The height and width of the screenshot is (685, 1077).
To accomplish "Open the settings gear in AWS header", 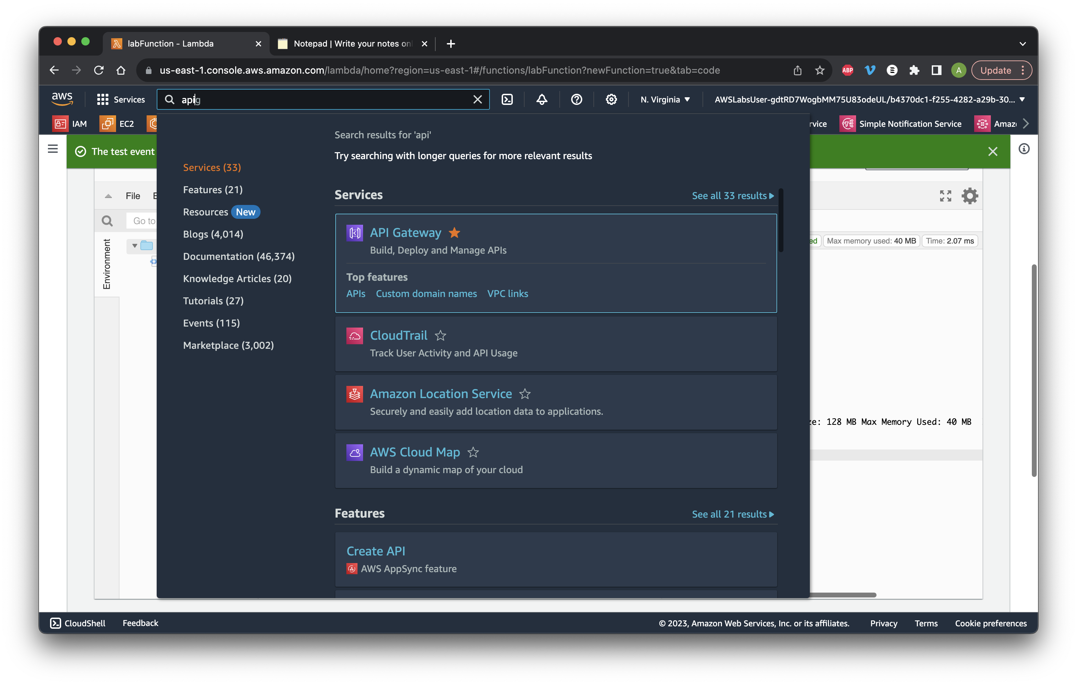I will [x=611, y=99].
